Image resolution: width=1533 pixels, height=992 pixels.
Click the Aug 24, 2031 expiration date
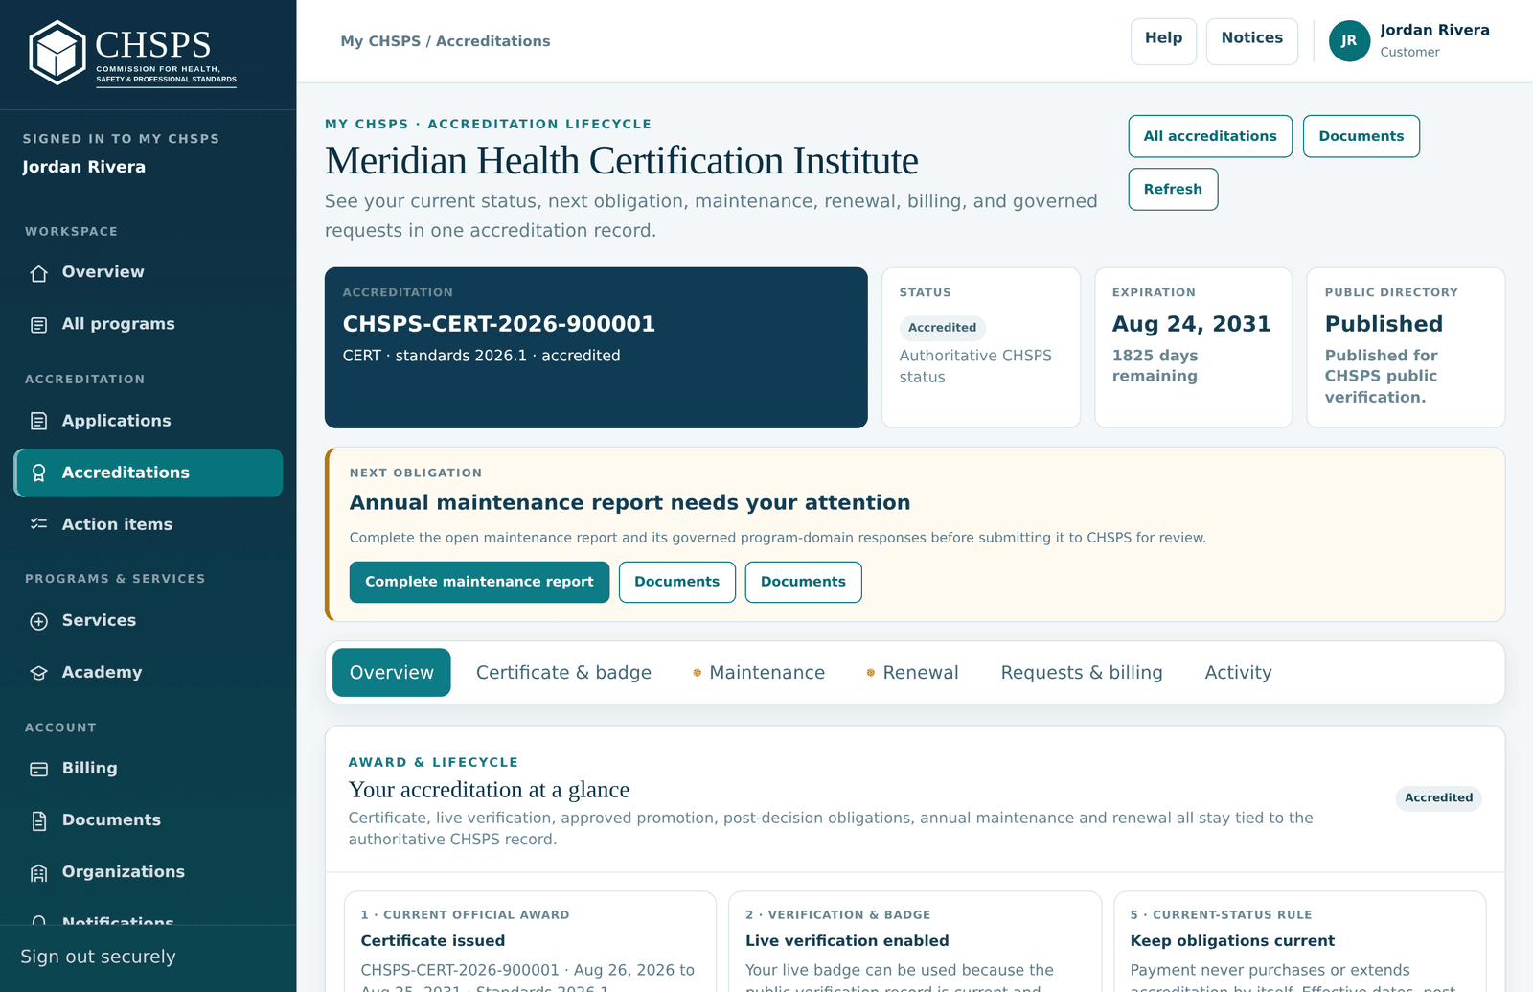click(x=1191, y=324)
